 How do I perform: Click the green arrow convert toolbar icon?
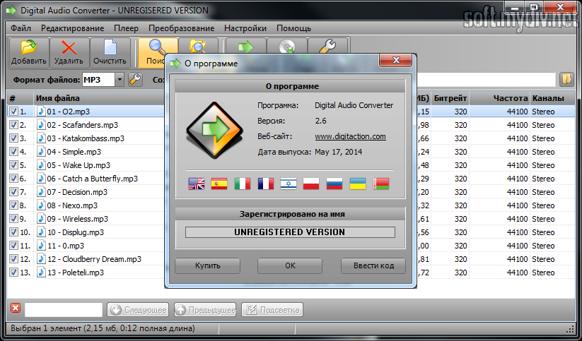tap(245, 47)
